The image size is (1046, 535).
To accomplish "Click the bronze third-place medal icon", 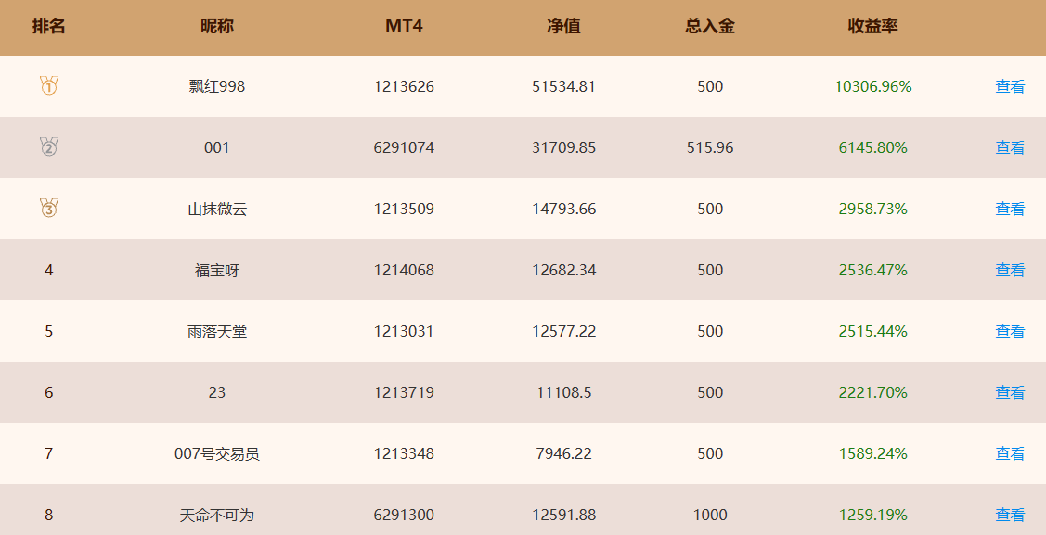I will 48,208.
